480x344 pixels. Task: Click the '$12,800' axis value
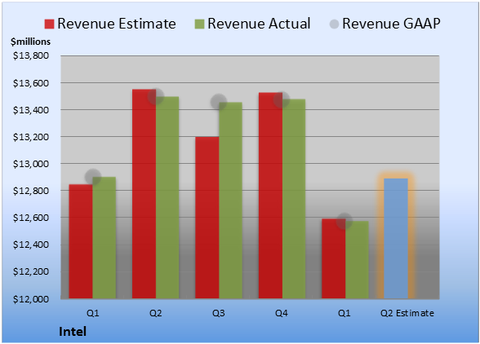pos(31,191)
